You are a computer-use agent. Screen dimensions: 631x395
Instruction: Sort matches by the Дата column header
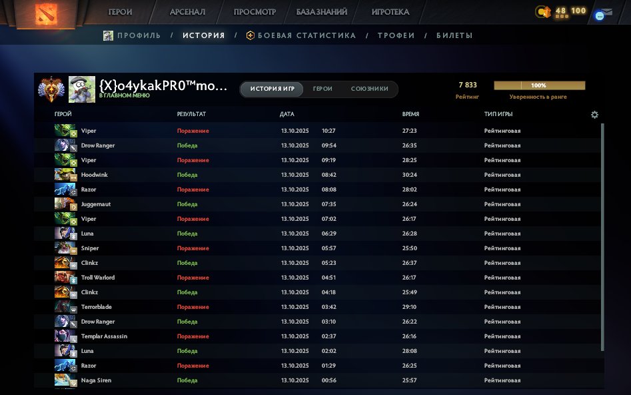(287, 115)
